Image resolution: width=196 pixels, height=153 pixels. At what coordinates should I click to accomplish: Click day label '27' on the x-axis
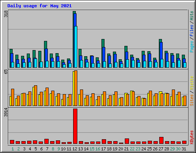pyautogui.click(x=161, y=149)
